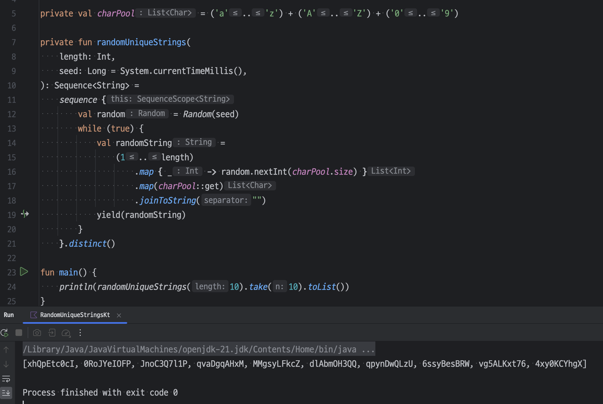Place cursor on randomUniqueStrings function name

click(141, 42)
